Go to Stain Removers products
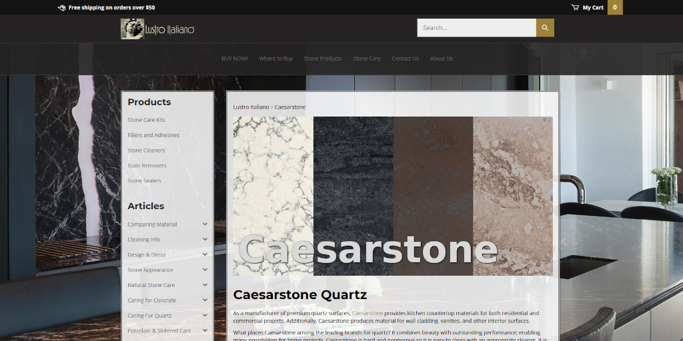 [147, 165]
